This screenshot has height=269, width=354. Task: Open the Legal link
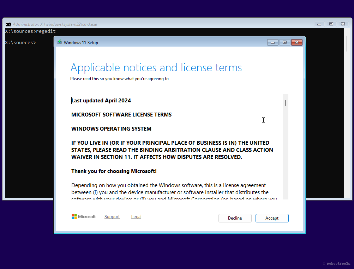click(136, 216)
